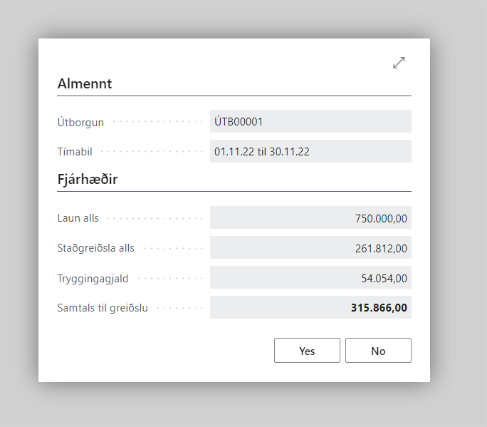Viewport: 487px width, 427px height.
Task: Collapse the Almennt section header
Action: [x=85, y=83]
